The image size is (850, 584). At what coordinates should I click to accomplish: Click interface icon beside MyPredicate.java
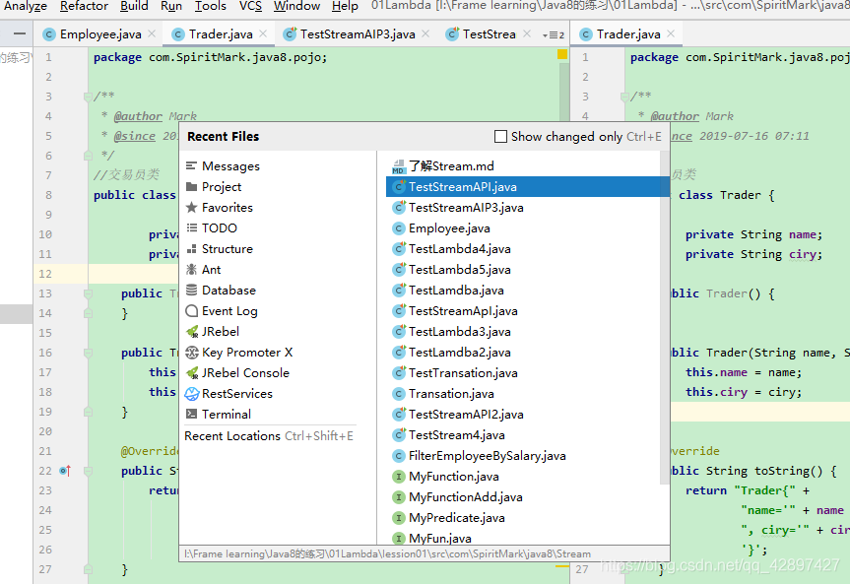[x=399, y=518]
